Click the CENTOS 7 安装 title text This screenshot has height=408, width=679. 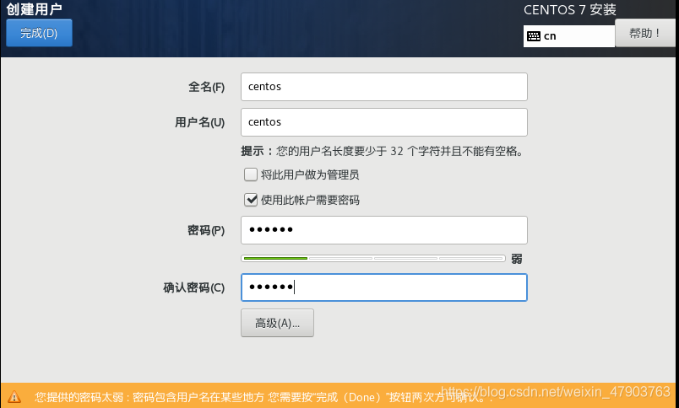pos(570,10)
